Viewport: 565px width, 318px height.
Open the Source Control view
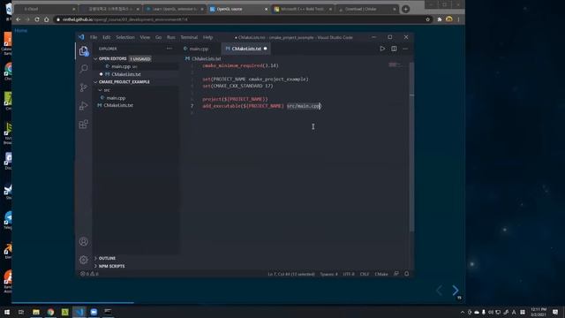point(84,87)
